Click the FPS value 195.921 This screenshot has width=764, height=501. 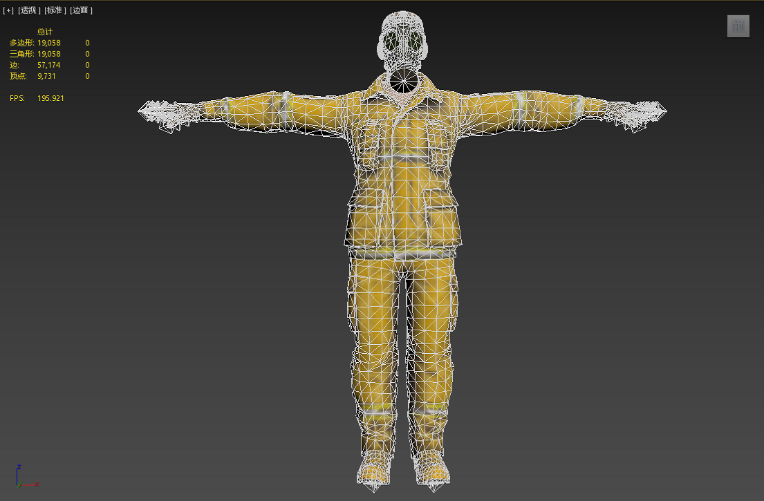point(50,98)
